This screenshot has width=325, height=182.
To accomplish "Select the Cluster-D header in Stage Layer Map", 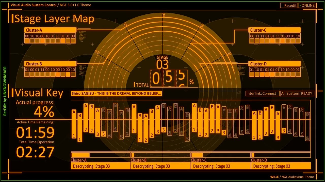I will tap(275, 64).
